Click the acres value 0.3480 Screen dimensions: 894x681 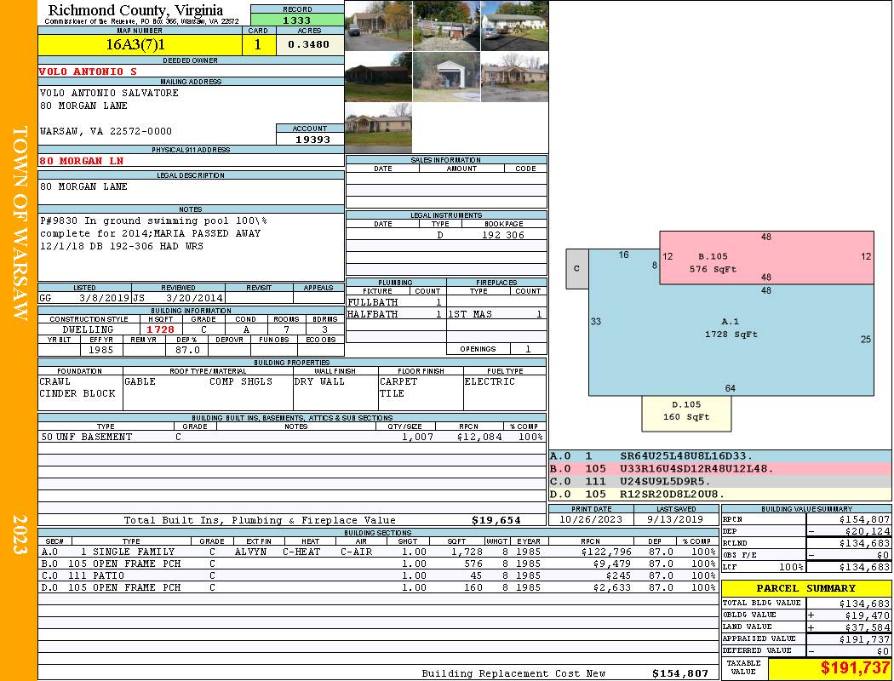click(308, 44)
